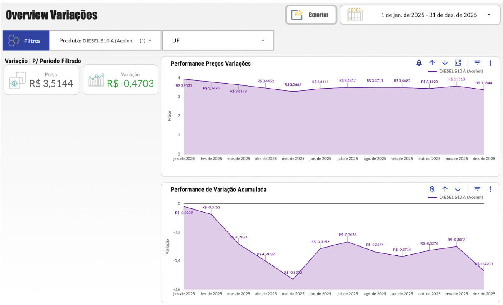This screenshot has width=503, height=305.
Task: Open the date range picker dropdown
Action: (x=420, y=15)
